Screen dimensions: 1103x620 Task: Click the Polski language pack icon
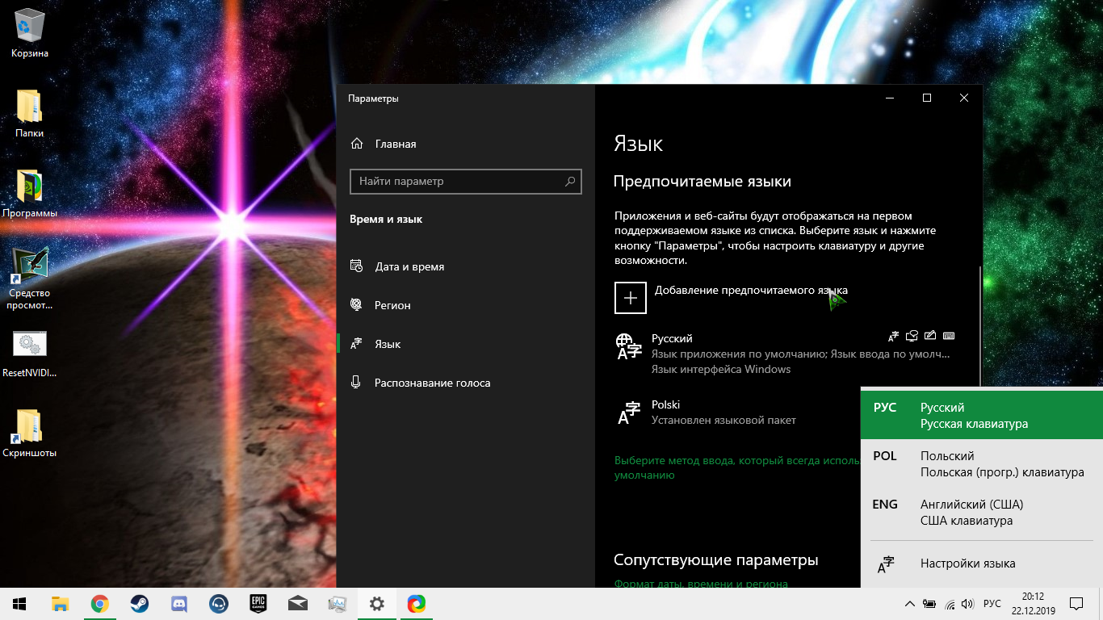click(629, 412)
